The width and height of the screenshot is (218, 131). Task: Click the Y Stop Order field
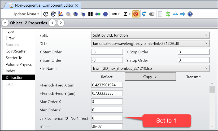[194, 60]
